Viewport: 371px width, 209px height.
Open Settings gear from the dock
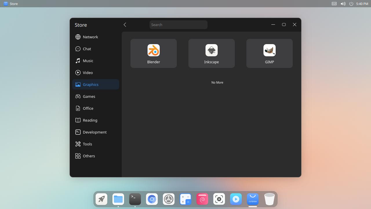pos(169,199)
